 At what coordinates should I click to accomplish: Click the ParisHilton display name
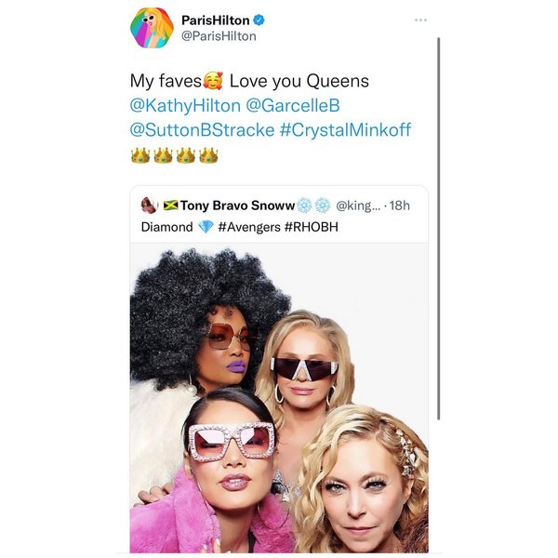click(x=216, y=20)
